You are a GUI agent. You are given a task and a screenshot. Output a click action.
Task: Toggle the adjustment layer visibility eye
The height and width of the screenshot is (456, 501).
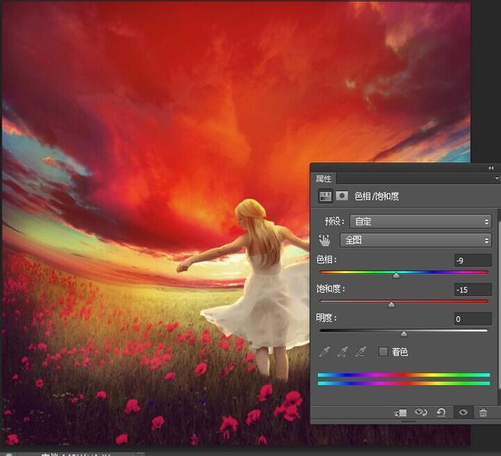(463, 413)
